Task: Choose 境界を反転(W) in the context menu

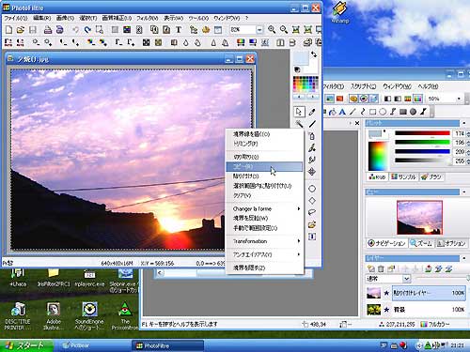Action: [264, 218]
